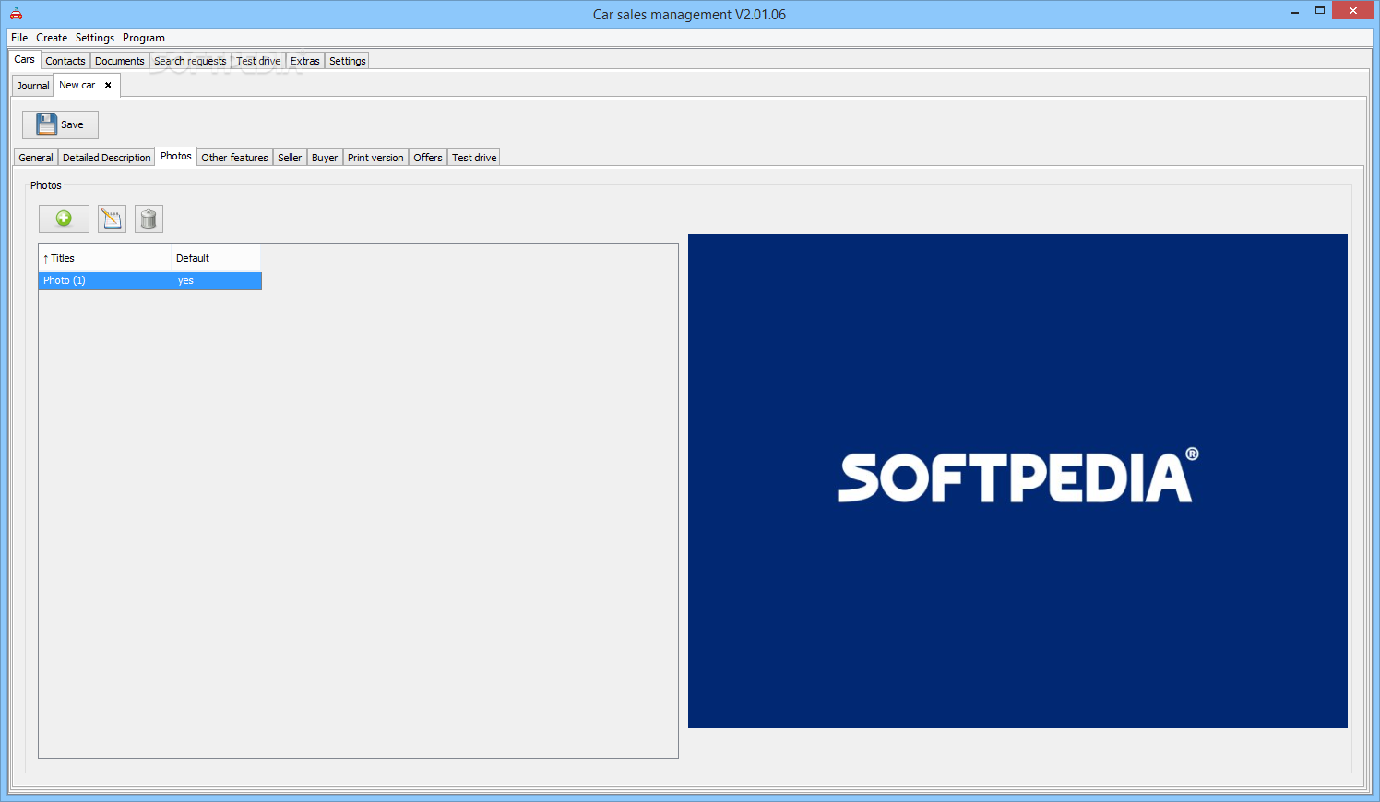The width and height of the screenshot is (1380, 802).
Task: Click the Default column header
Action: click(216, 258)
